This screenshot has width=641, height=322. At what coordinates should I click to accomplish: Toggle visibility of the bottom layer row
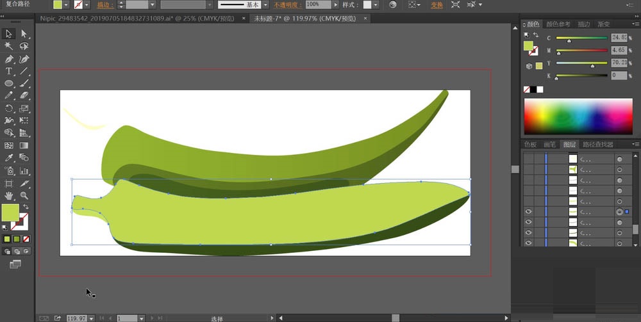point(528,243)
